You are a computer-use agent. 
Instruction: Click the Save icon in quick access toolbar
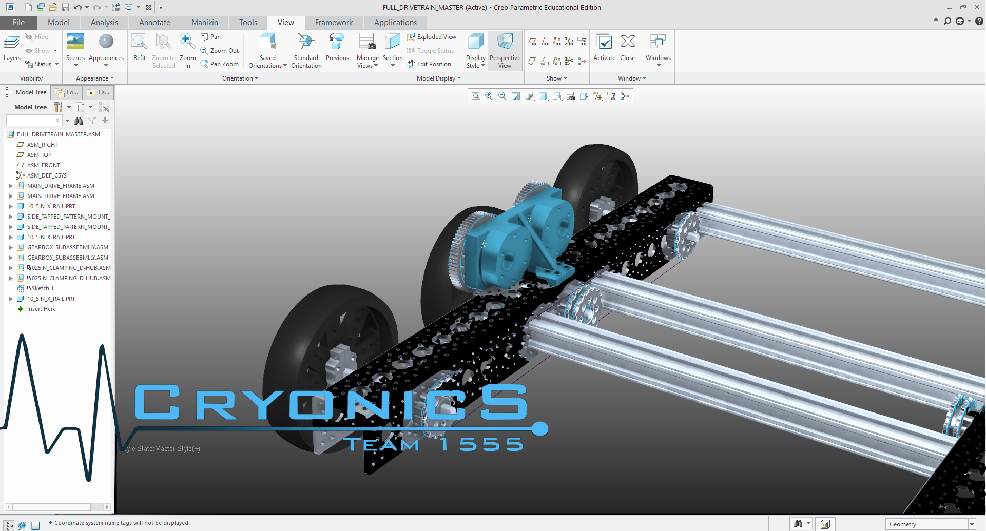[x=65, y=7]
